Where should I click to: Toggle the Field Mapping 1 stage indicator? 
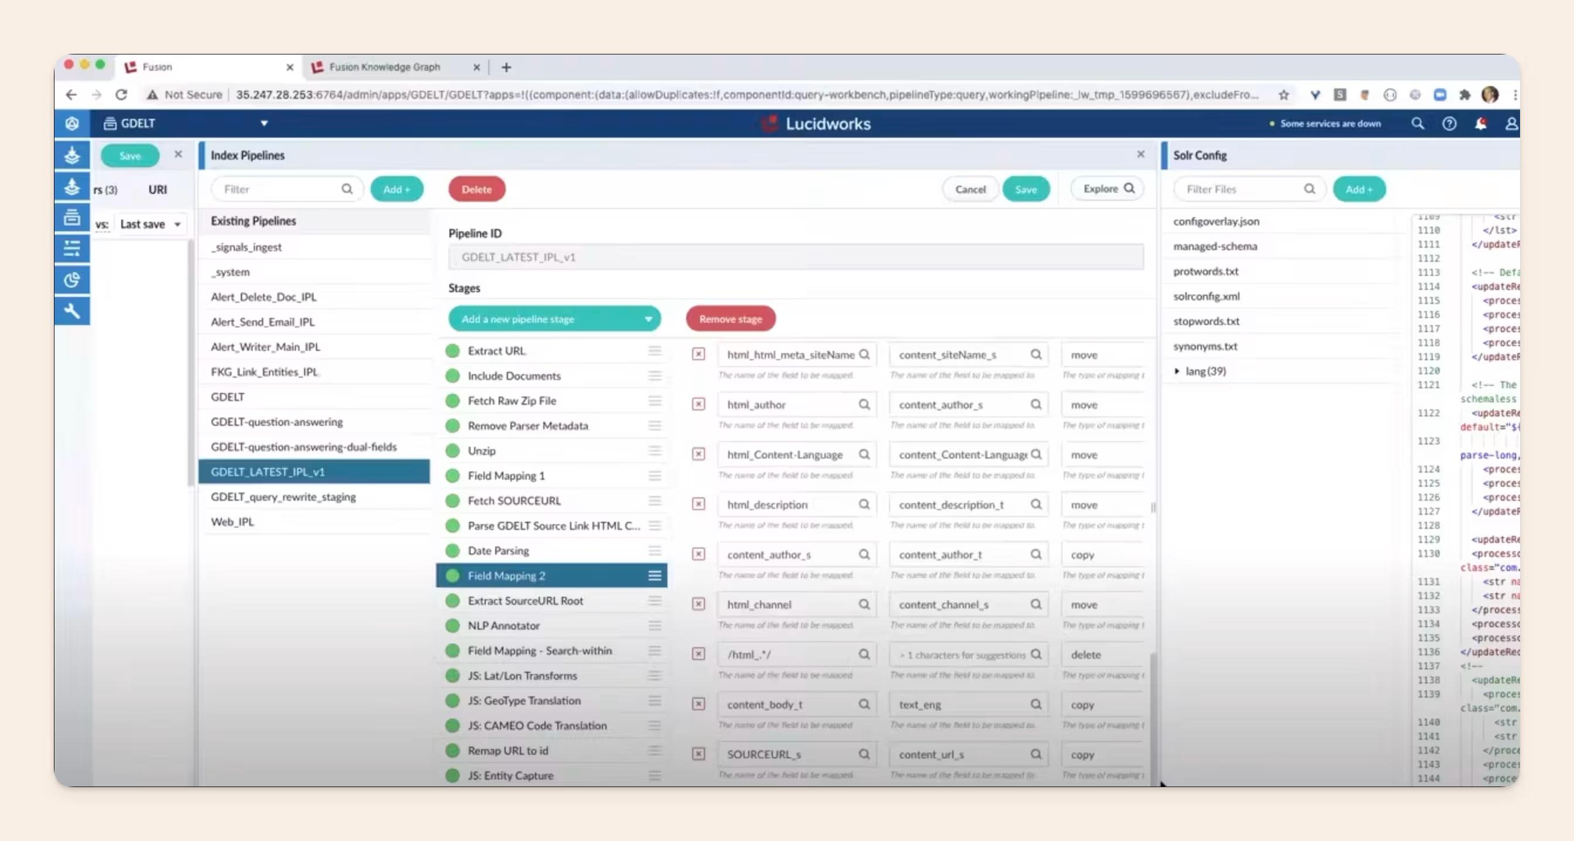(452, 476)
